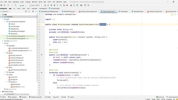The image size is (178, 100).
Task: Switch to article_list_item.xml editor tab
Action: coord(155,11)
